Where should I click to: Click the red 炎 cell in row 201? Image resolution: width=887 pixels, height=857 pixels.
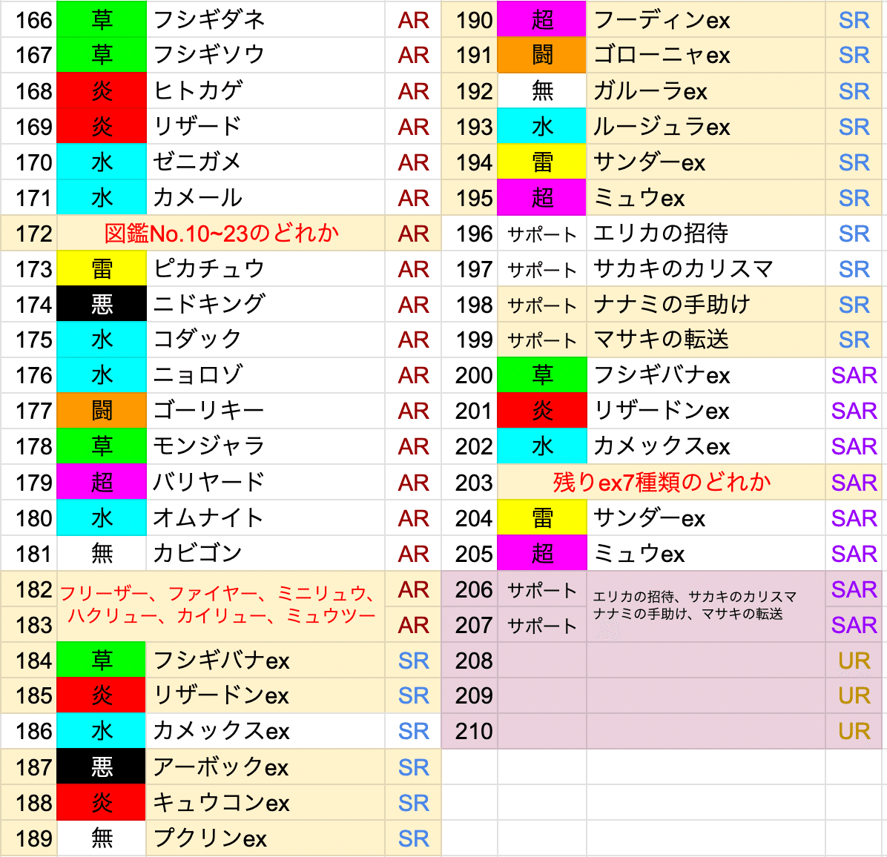point(542,411)
